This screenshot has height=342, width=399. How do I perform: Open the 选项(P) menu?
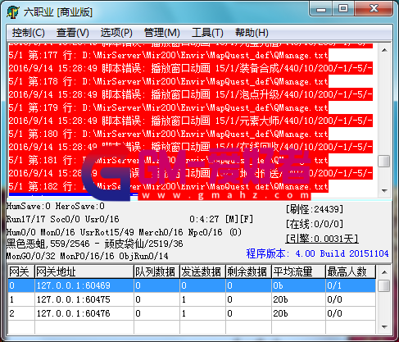click(116, 33)
